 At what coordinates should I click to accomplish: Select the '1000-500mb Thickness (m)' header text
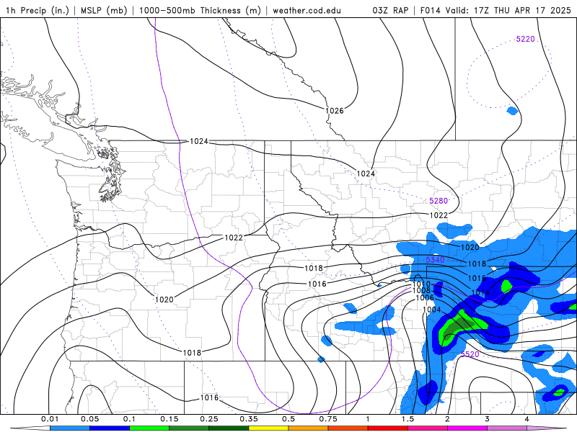200,10
